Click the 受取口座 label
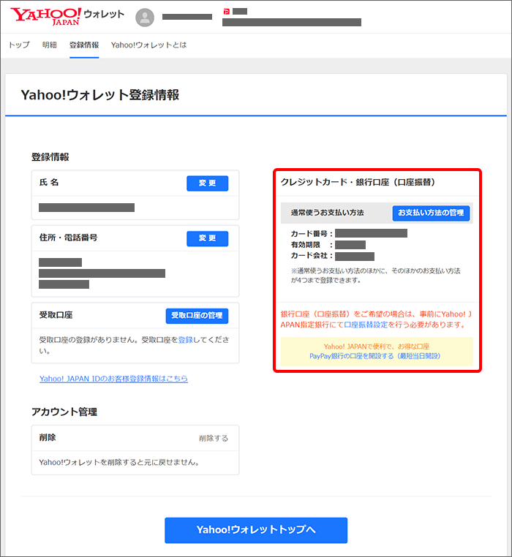 (56, 315)
